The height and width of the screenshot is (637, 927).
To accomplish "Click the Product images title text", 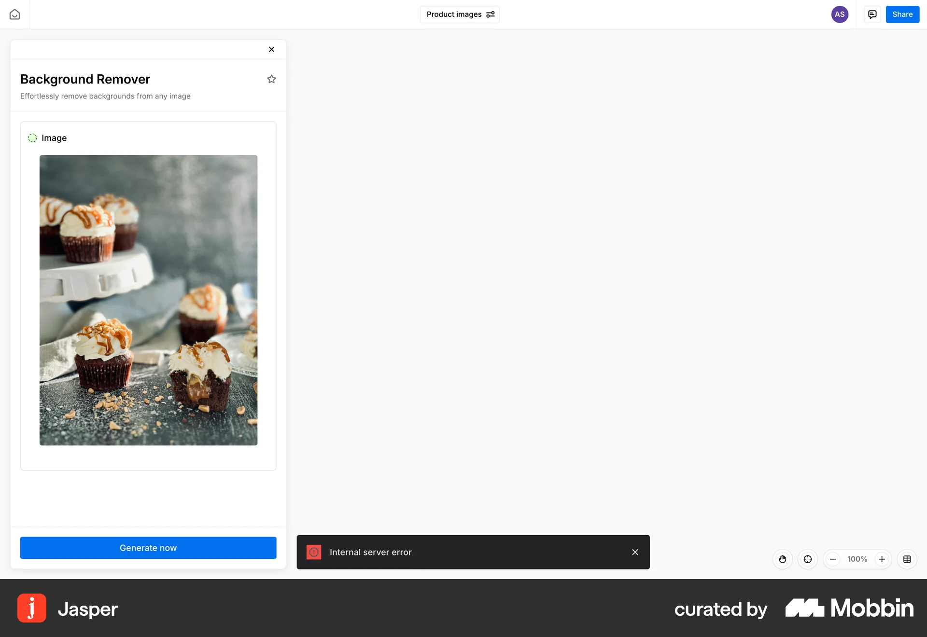I will click(454, 14).
